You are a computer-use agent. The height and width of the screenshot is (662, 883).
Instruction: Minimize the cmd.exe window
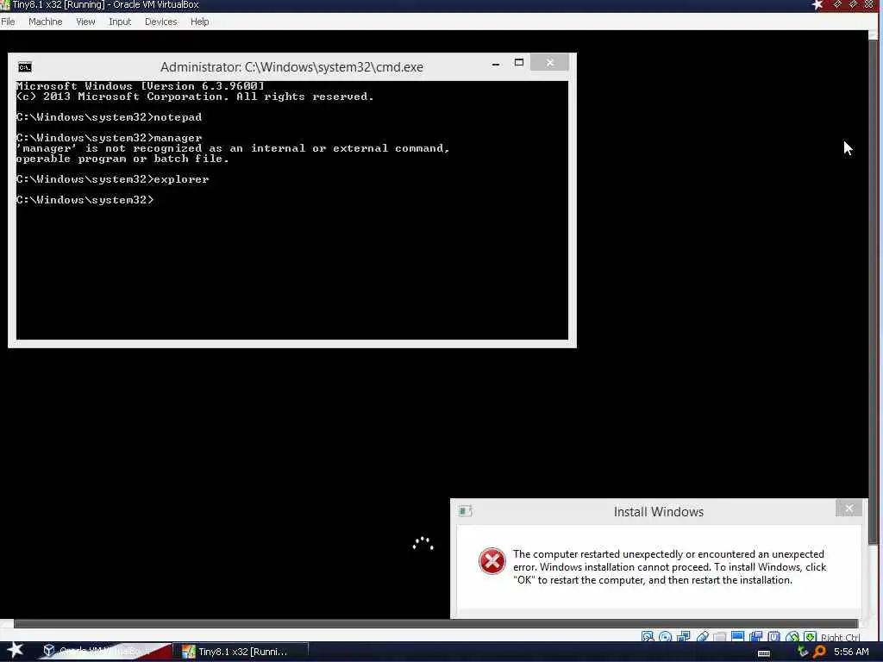[x=496, y=64]
